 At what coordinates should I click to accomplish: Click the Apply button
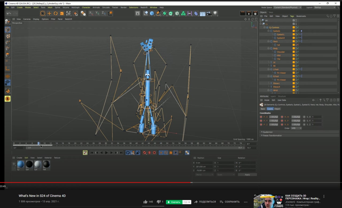(x=247, y=175)
